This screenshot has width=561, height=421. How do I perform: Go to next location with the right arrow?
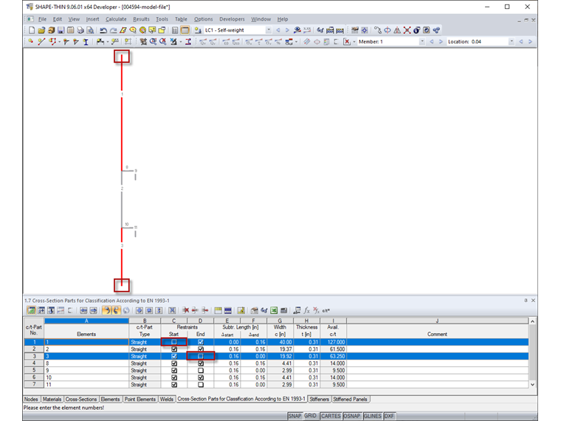click(x=530, y=42)
